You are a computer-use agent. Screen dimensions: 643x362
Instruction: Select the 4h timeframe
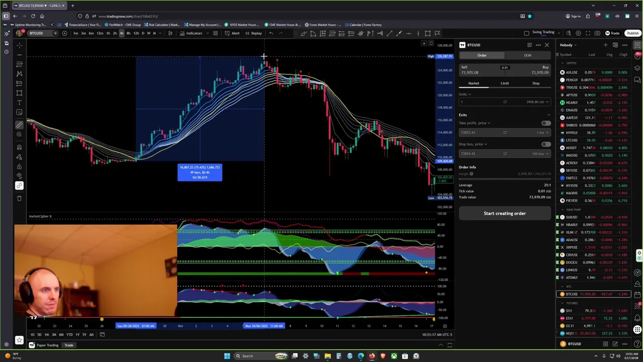121,33
